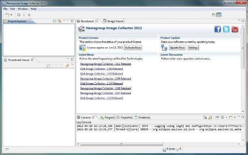Click the Newsgroup Image Collector logo icon

point(81,29)
